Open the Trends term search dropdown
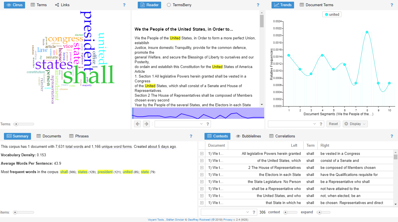The width and height of the screenshot is (398, 222). point(314,124)
